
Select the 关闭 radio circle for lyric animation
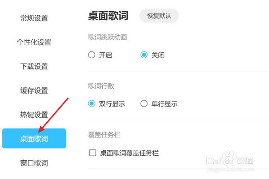click(x=144, y=55)
